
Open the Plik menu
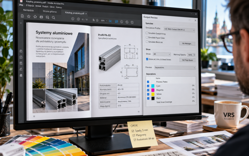[x=21, y=5]
